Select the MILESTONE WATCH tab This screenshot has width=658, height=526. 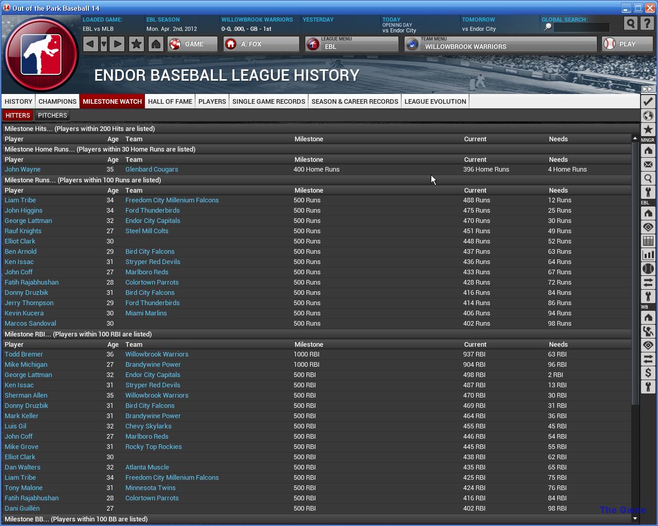pos(112,101)
